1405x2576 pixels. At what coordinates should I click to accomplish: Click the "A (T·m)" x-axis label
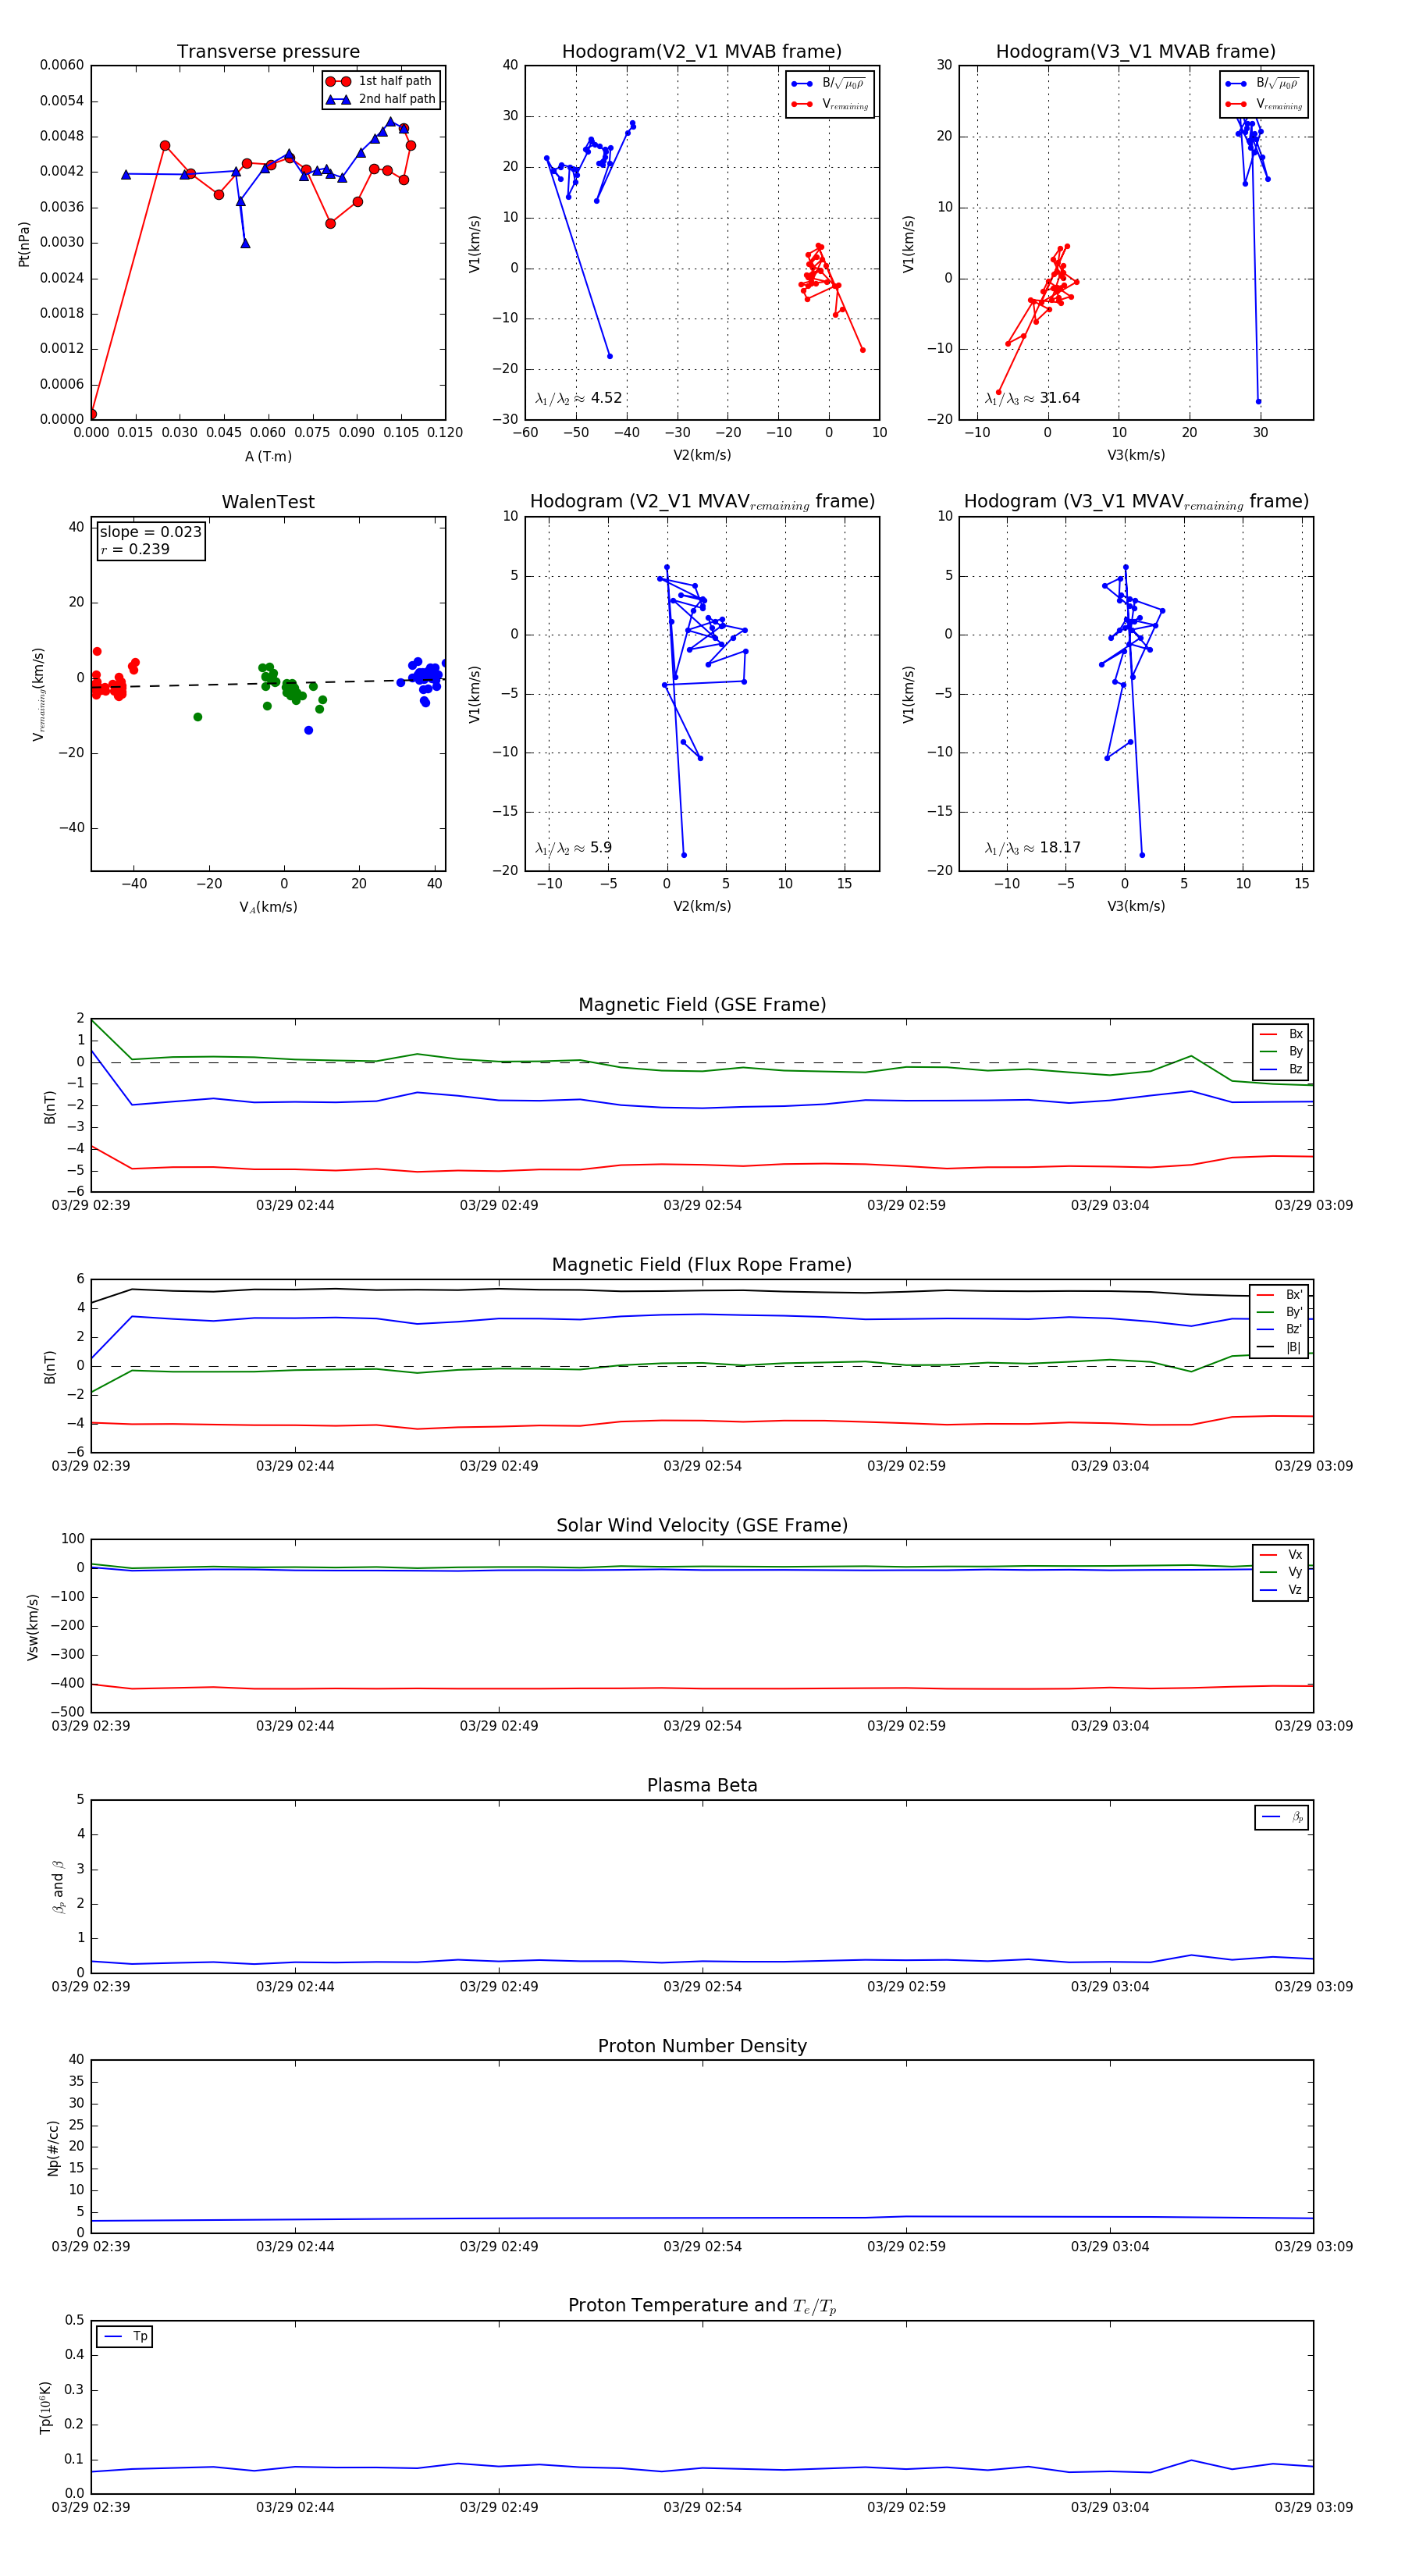pyautogui.click(x=268, y=456)
